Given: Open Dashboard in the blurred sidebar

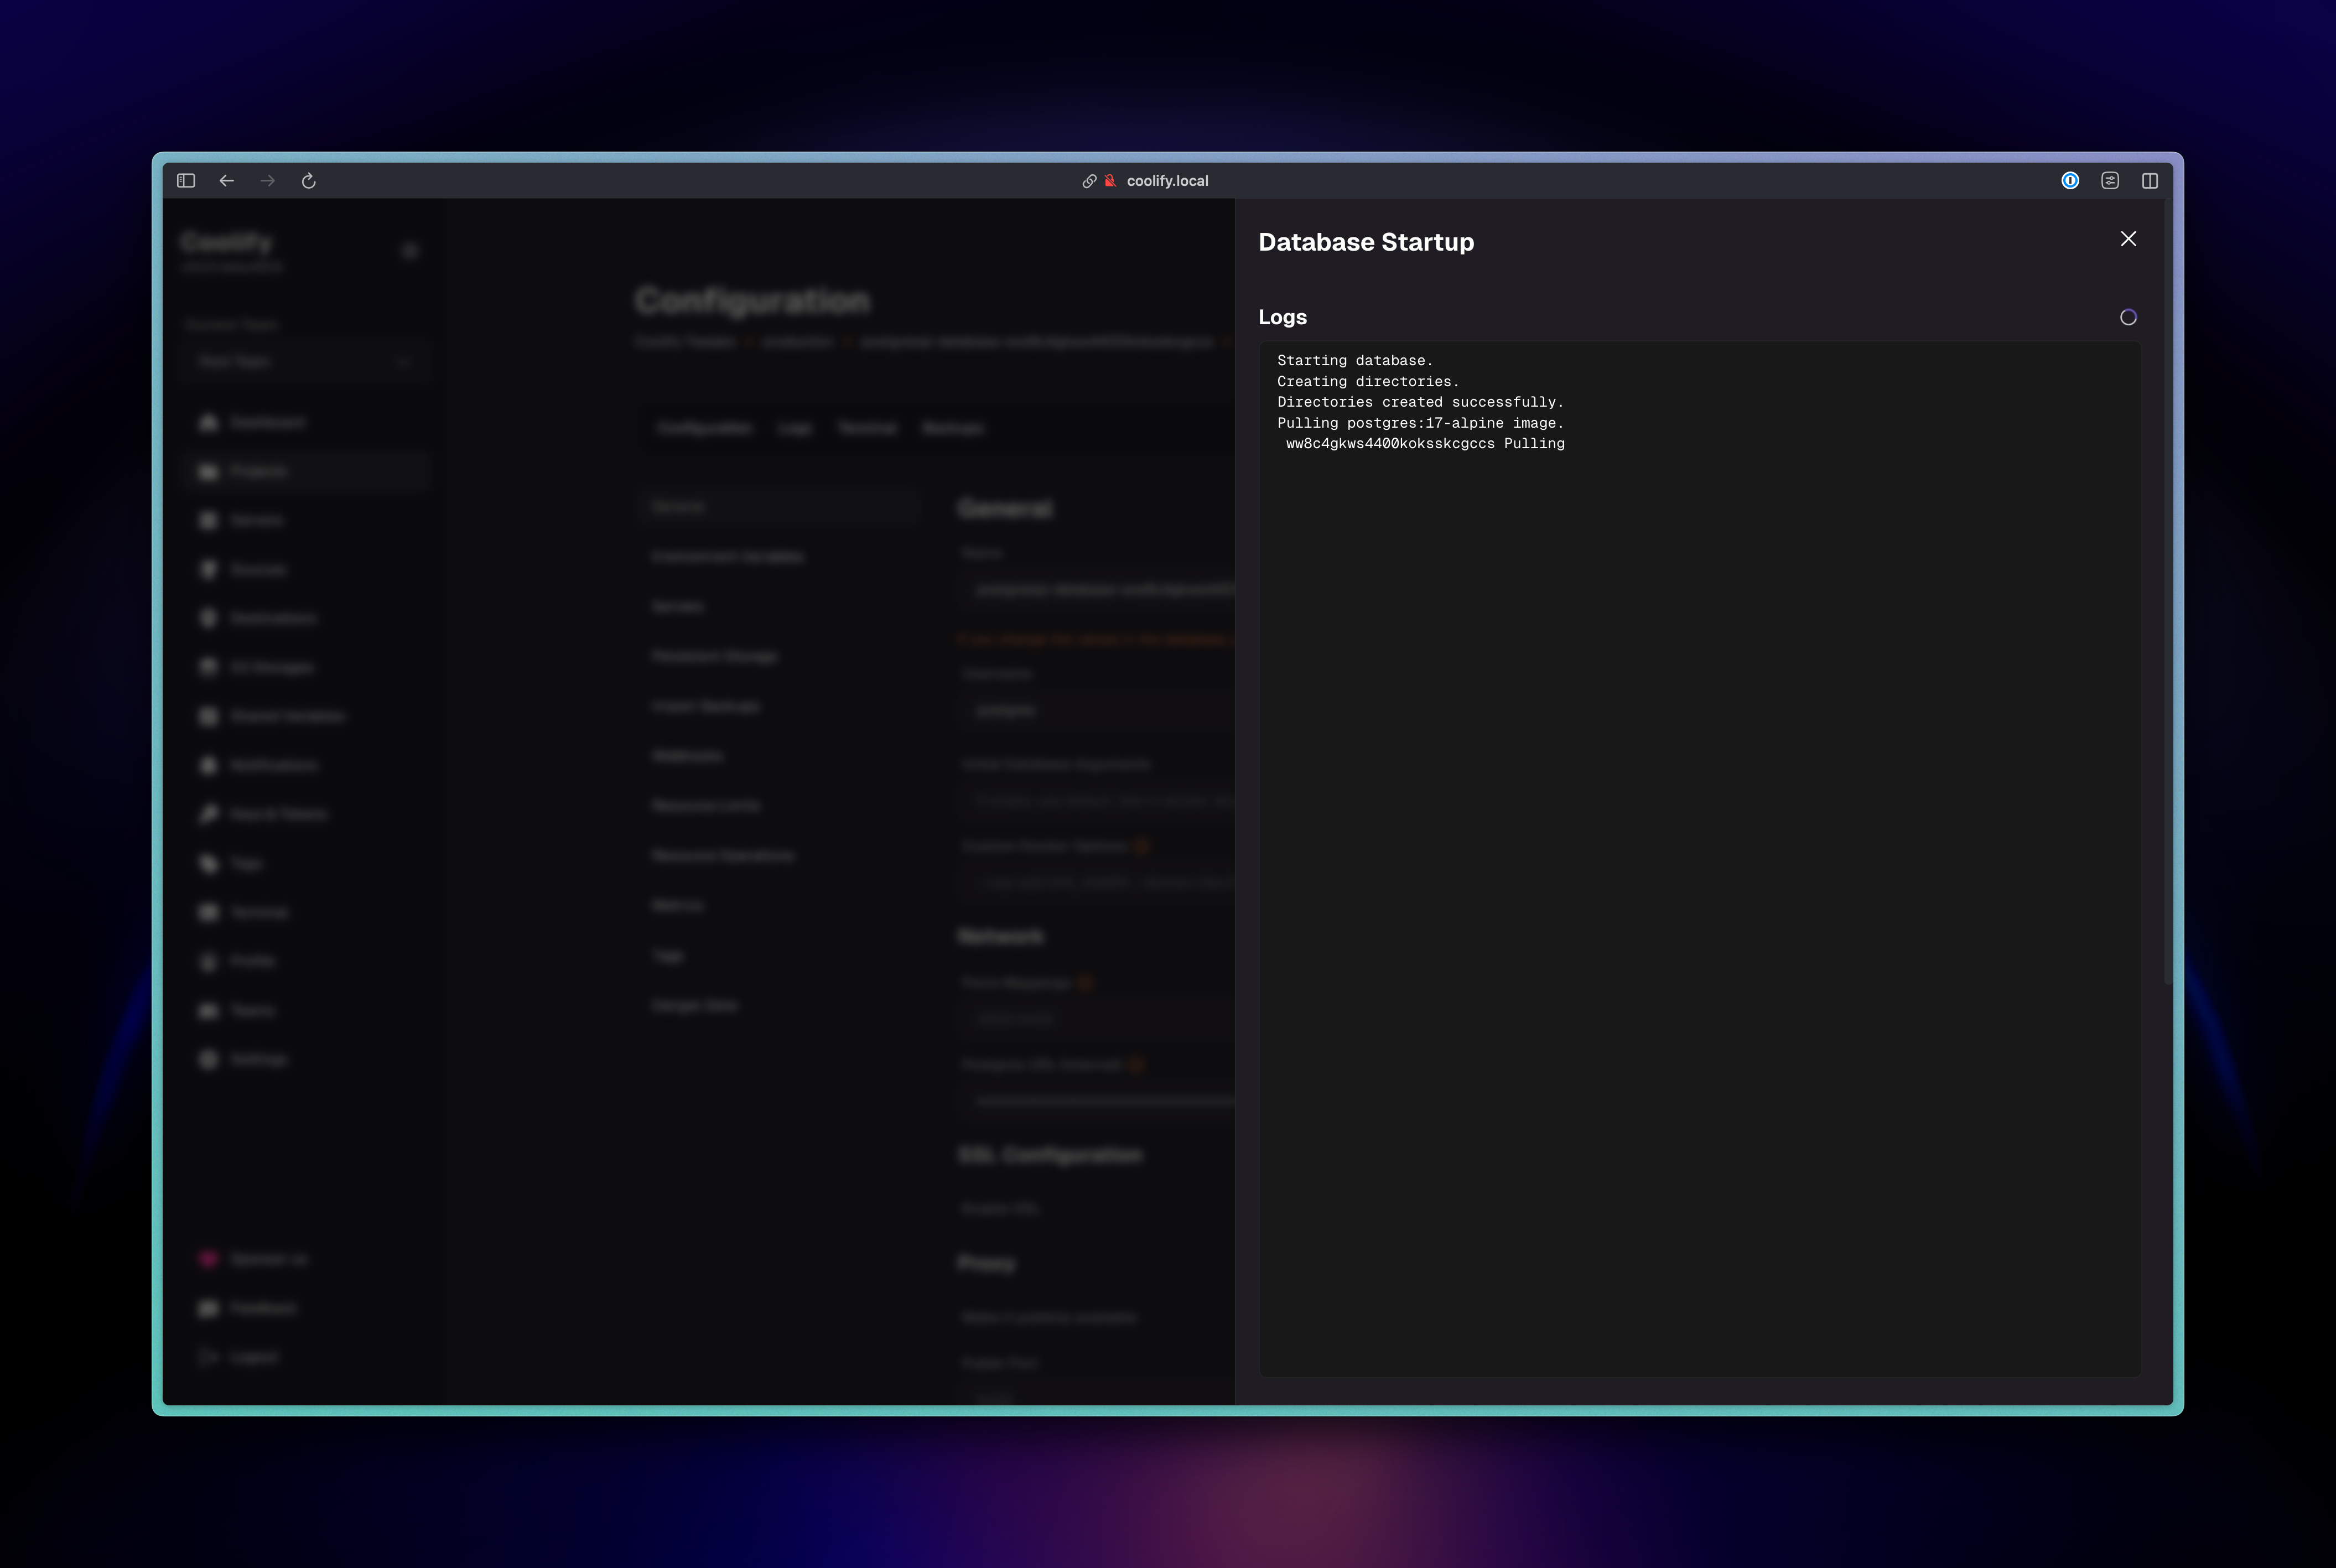Looking at the screenshot, I should [266, 422].
